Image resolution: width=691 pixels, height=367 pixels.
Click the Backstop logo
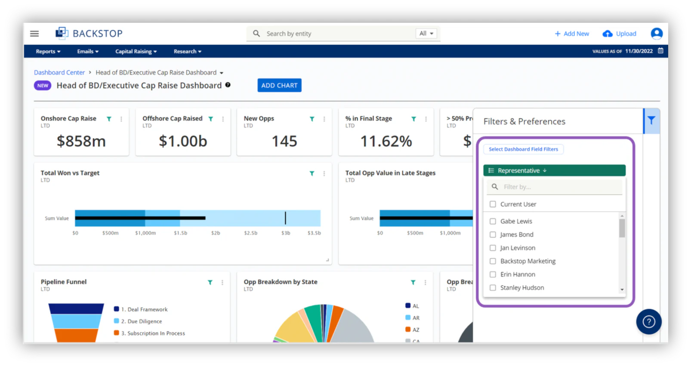pos(89,33)
